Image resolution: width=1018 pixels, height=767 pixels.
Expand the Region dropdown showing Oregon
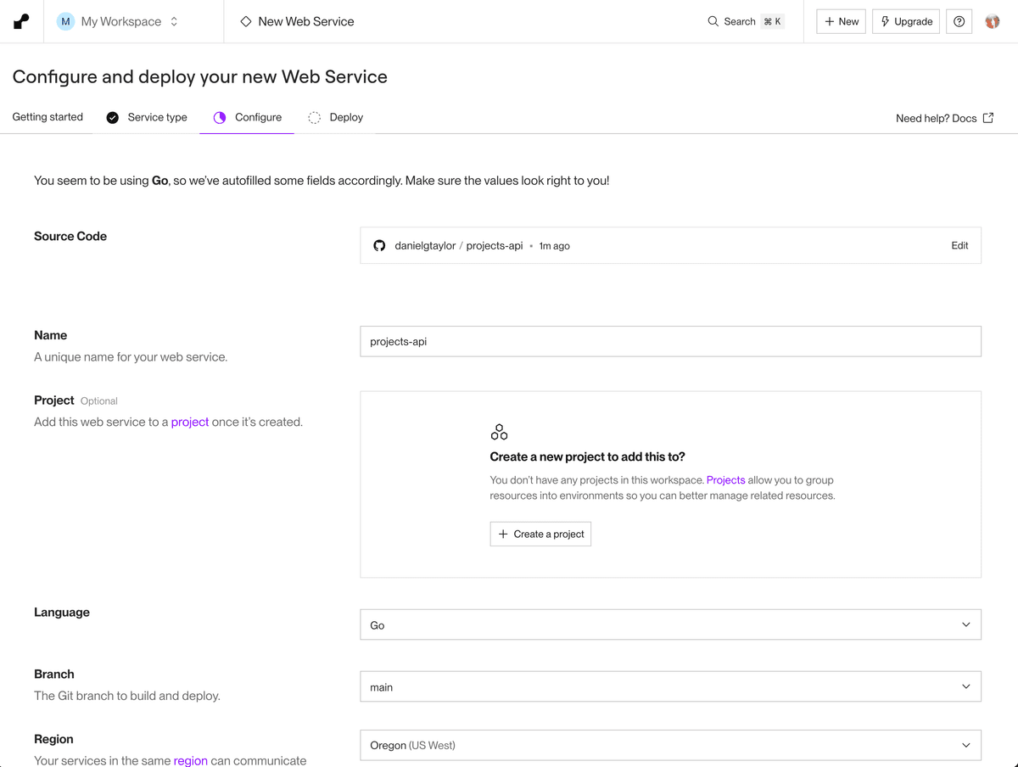(670, 745)
